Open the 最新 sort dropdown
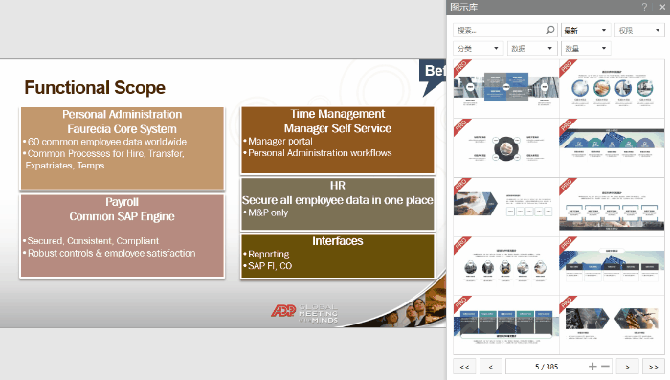 click(x=586, y=30)
